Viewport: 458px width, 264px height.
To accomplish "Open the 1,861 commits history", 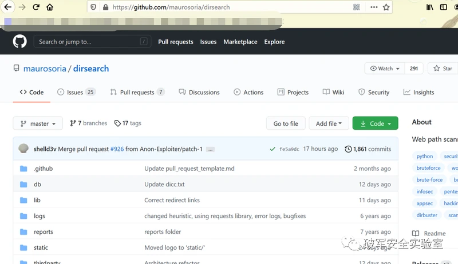I will [x=368, y=149].
